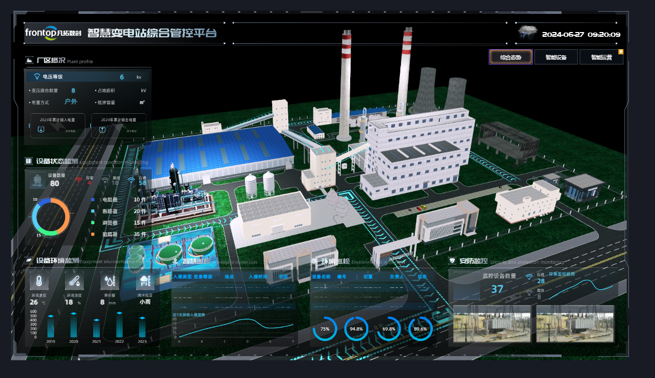The width and height of the screenshot is (655, 378).
Task: Switch to the 综合态势 tab
Action: click(510, 57)
